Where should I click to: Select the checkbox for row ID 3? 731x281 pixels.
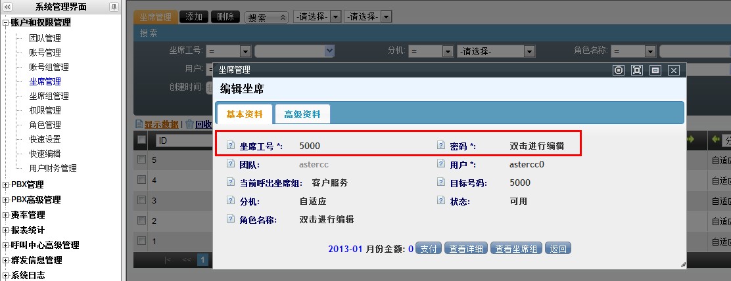click(x=141, y=199)
